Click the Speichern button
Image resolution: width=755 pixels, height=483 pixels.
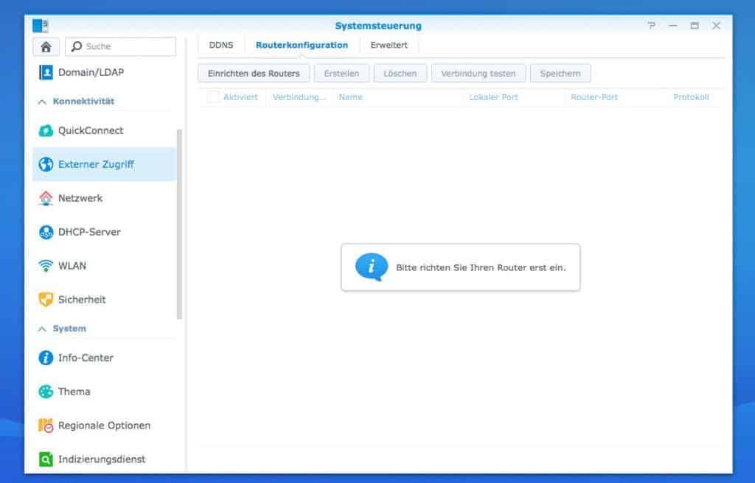click(560, 74)
